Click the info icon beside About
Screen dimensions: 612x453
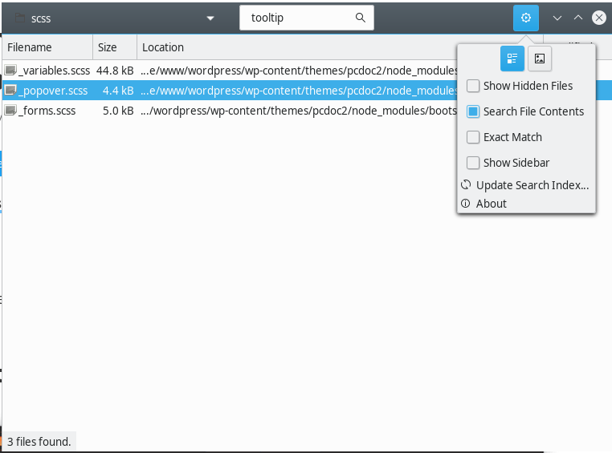(466, 204)
